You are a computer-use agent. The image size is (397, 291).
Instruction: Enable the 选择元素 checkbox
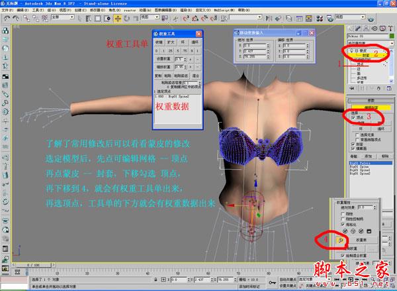[x=357, y=135]
